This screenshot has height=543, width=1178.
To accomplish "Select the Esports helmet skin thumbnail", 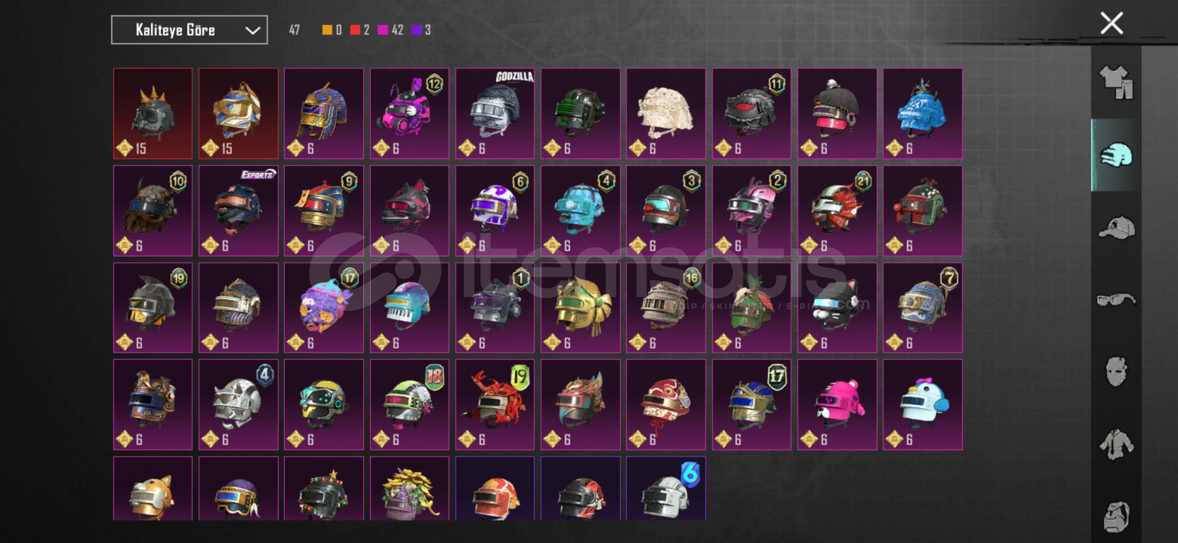I will click(x=238, y=211).
